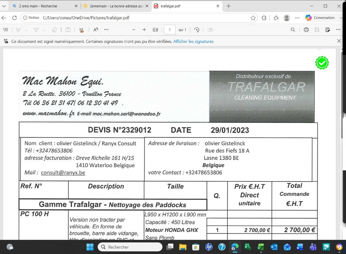The height and width of the screenshot is (254, 346).
Task: Show the PDF table of contents
Action: coord(6,29)
